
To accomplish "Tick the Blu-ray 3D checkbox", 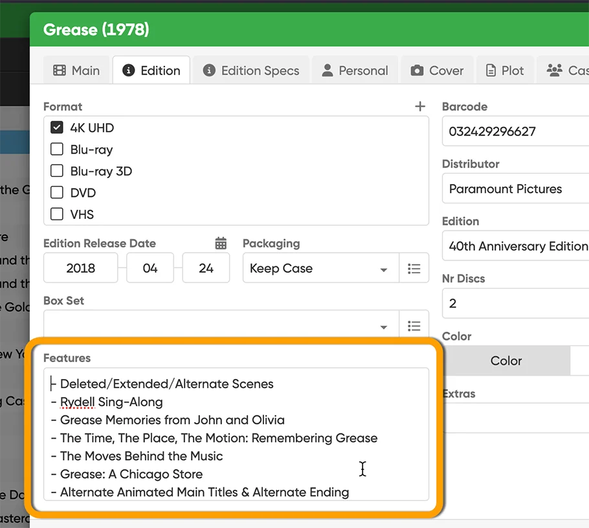I will [57, 171].
